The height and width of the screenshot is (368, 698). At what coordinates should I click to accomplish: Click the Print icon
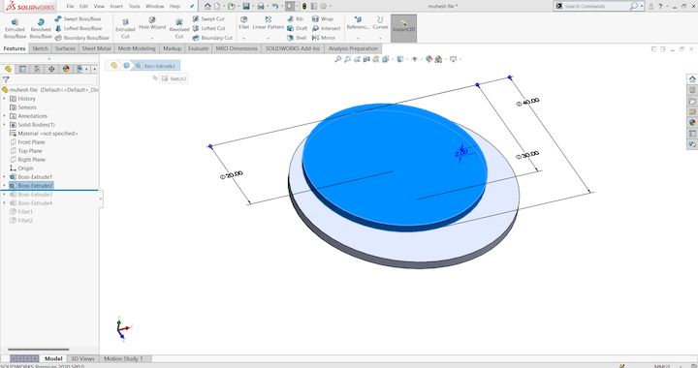261,6
